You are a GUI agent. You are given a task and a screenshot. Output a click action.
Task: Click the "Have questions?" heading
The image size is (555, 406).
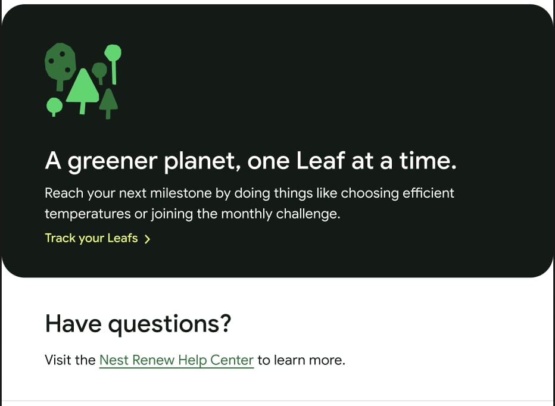click(138, 324)
